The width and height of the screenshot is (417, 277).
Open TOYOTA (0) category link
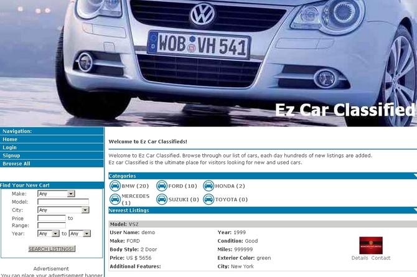point(232,199)
